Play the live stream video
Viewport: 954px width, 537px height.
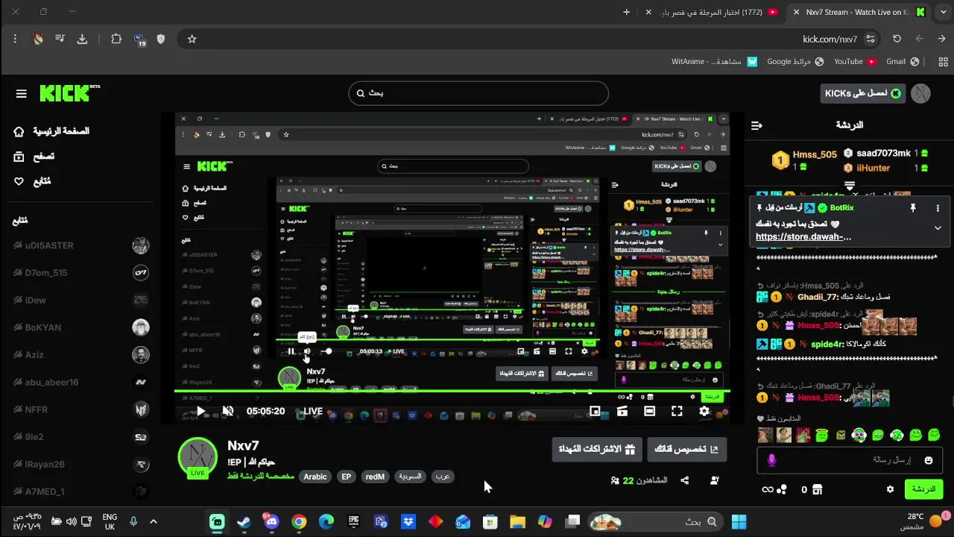pos(200,411)
